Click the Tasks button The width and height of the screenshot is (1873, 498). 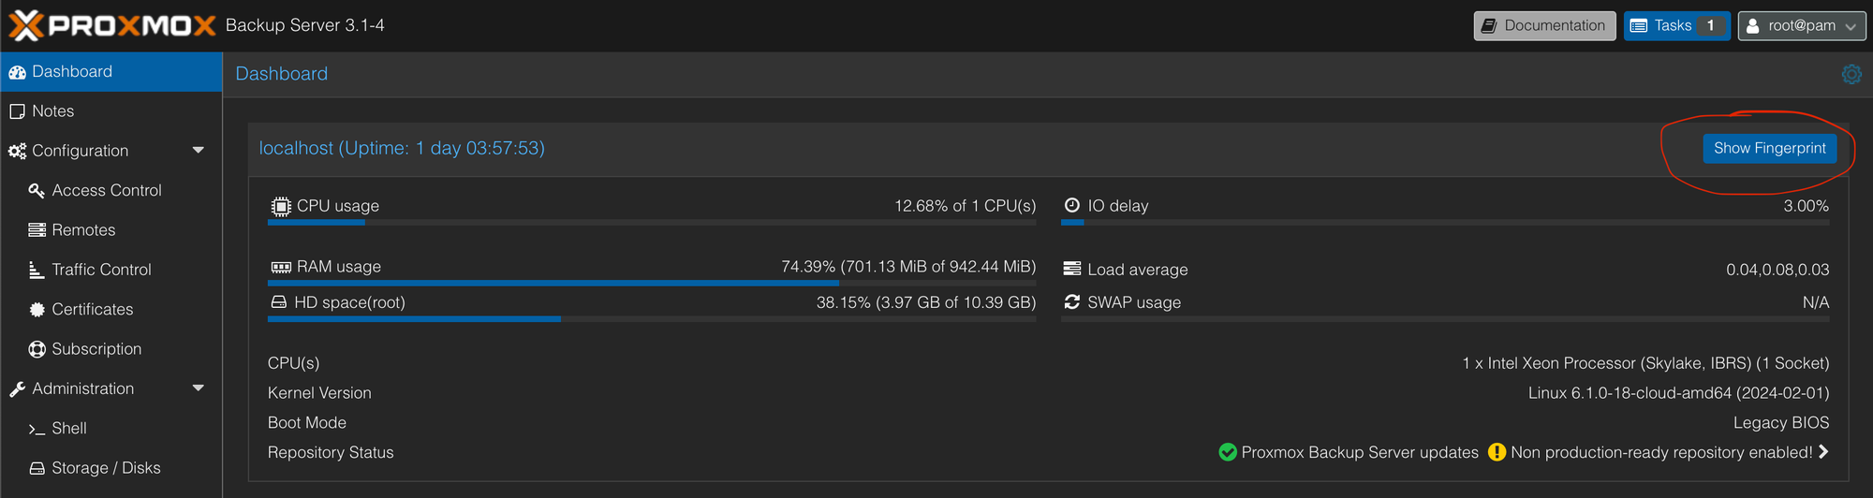pos(1677,25)
